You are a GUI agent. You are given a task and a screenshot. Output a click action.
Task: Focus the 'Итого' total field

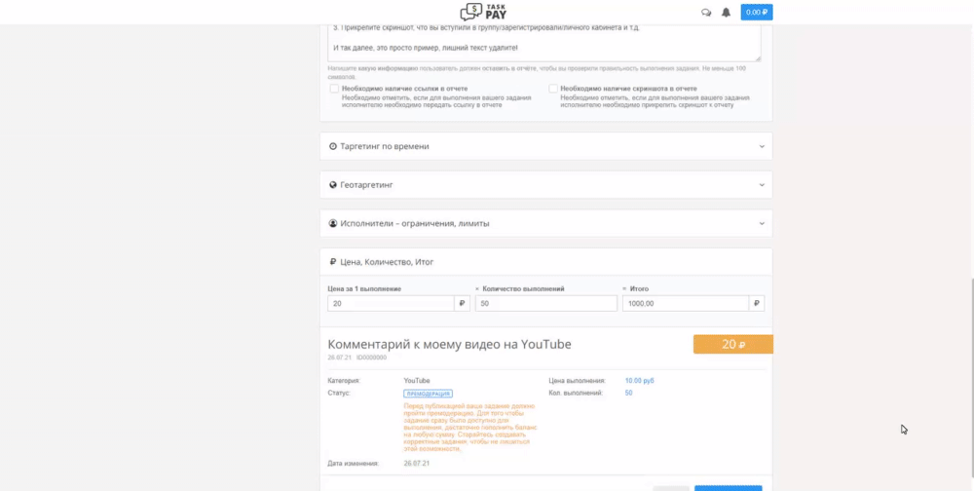[x=686, y=303]
